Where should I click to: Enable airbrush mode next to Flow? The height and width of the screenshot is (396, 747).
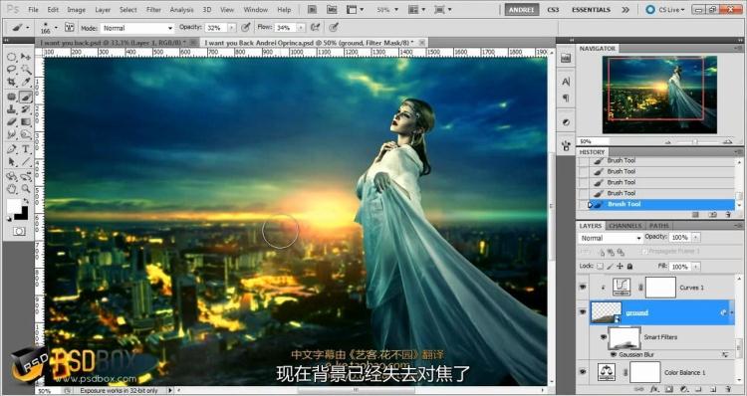[315, 28]
